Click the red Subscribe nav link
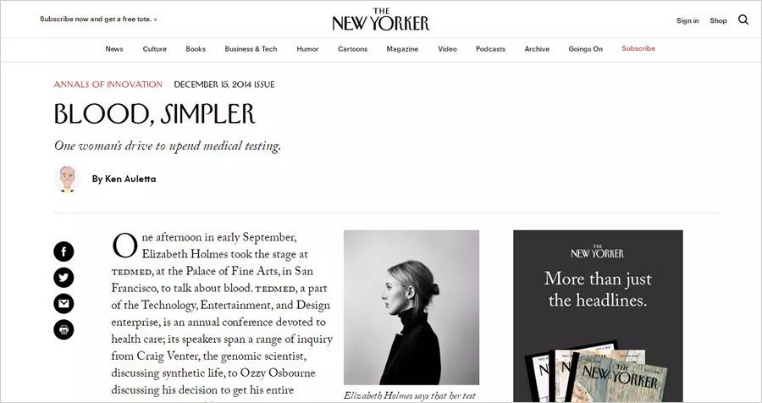Image resolution: width=762 pixels, height=403 pixels. pos(638,48)
